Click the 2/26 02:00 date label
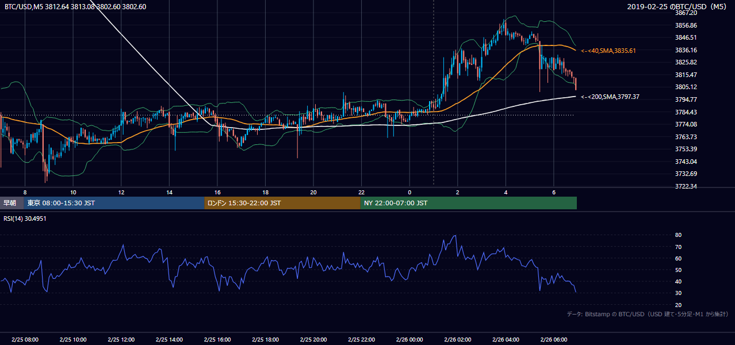 pos(457,340)
